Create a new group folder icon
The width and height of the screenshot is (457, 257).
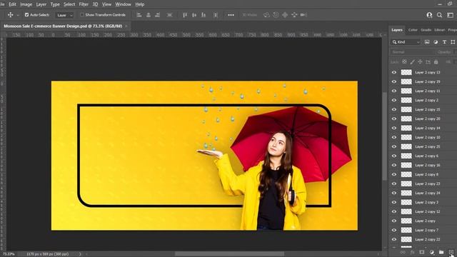coord(441,252)
